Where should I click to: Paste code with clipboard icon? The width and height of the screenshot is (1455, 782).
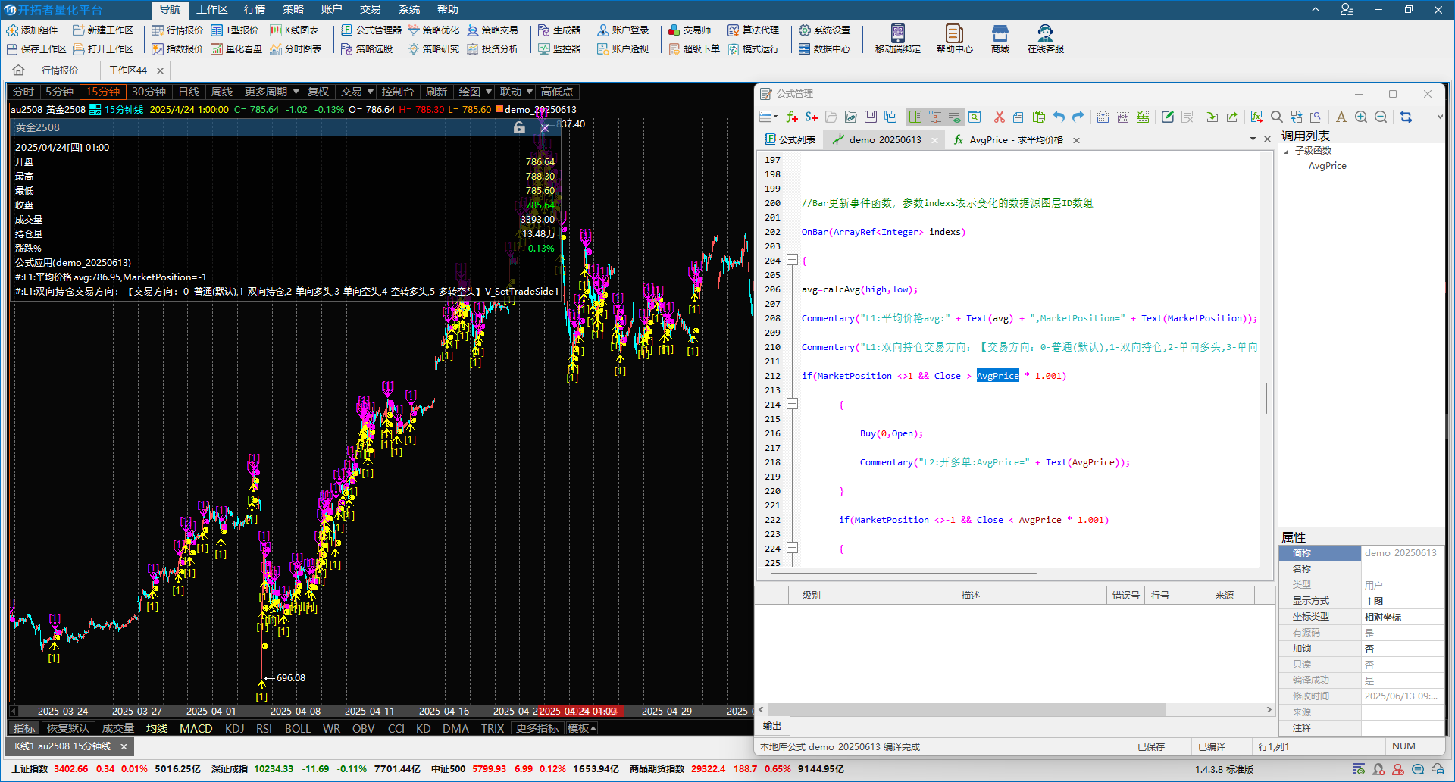[x=1039, y=117]
